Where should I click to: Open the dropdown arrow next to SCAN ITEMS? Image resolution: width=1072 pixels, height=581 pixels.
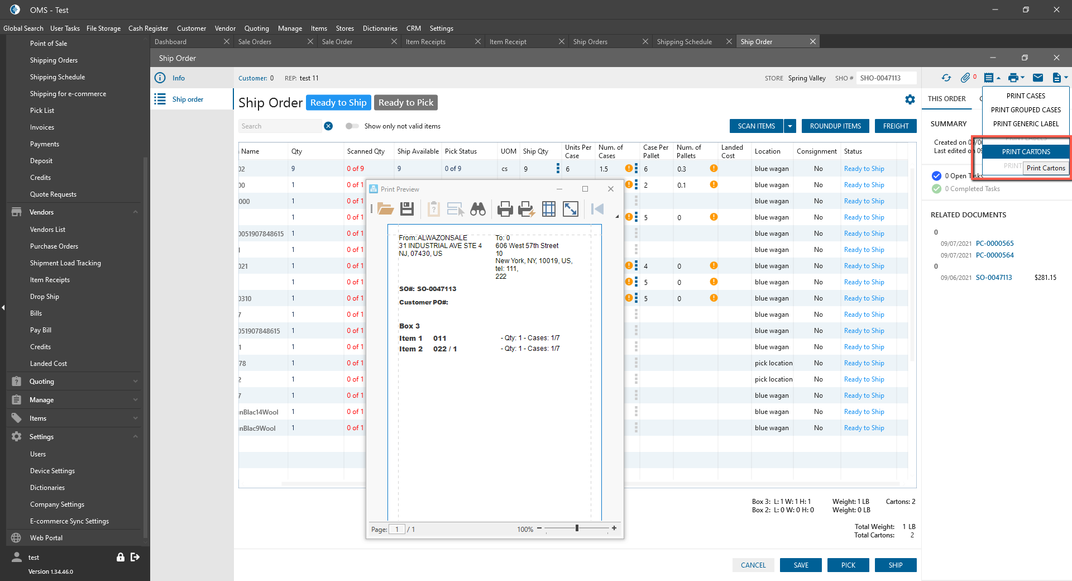[x=790, y=126]
